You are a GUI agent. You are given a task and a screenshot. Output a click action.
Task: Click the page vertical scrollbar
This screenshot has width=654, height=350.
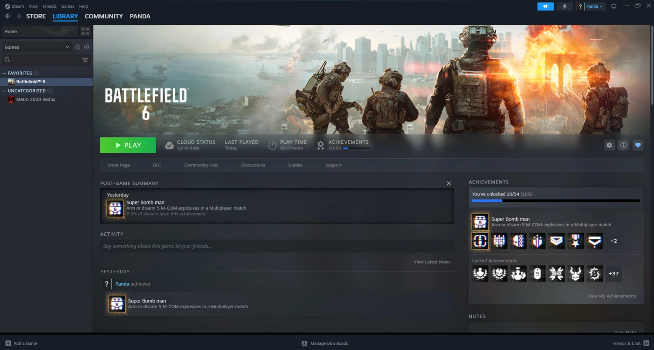click(652, 65)
